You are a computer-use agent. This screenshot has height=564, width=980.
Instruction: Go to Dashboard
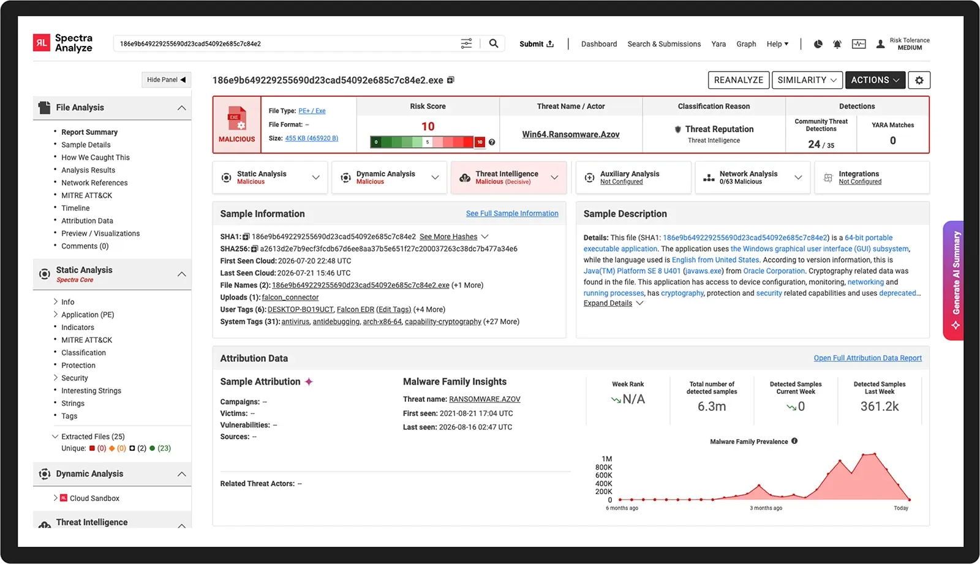pos(599,44)
